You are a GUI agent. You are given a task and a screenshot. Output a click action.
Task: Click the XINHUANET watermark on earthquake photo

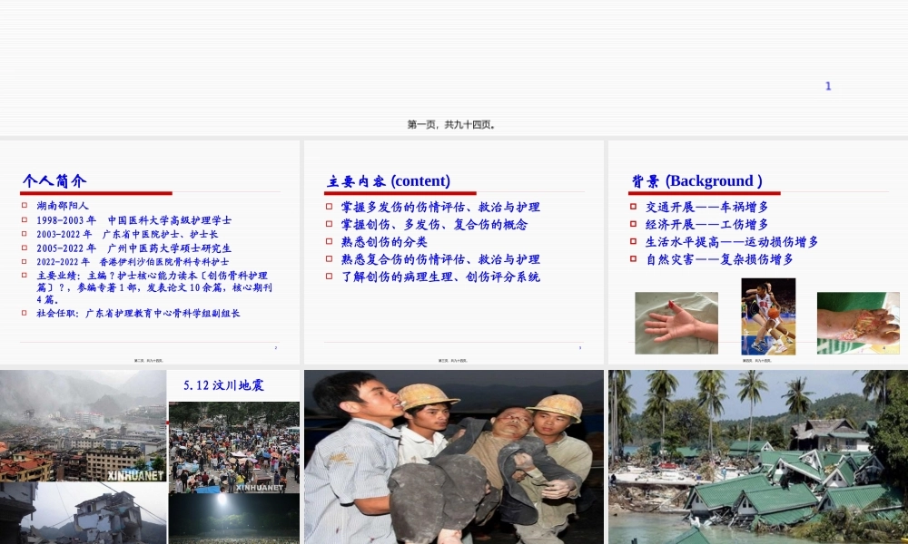(133, 473)
